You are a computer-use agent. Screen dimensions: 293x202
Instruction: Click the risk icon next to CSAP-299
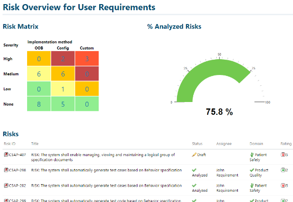6,200
